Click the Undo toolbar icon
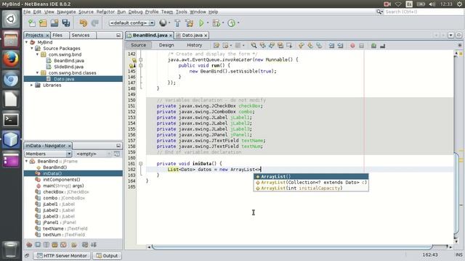Image resolution: width=465 pixels, height=261 pixels. (x=84, y=23)
